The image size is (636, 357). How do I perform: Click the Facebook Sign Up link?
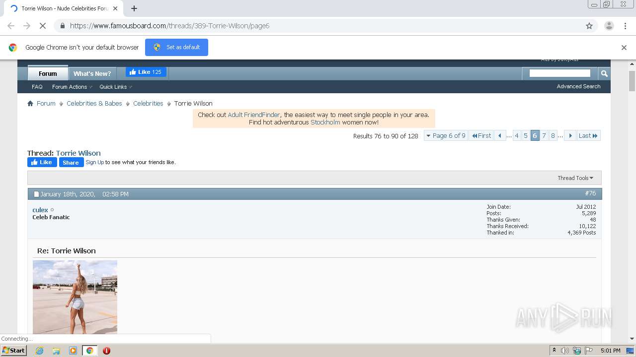coord(94,162)
